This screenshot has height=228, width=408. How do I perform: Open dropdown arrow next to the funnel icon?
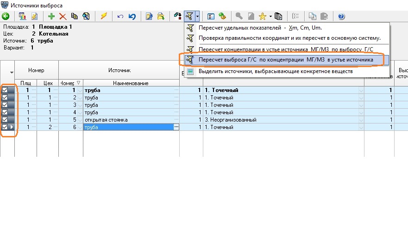pos(198,16)
